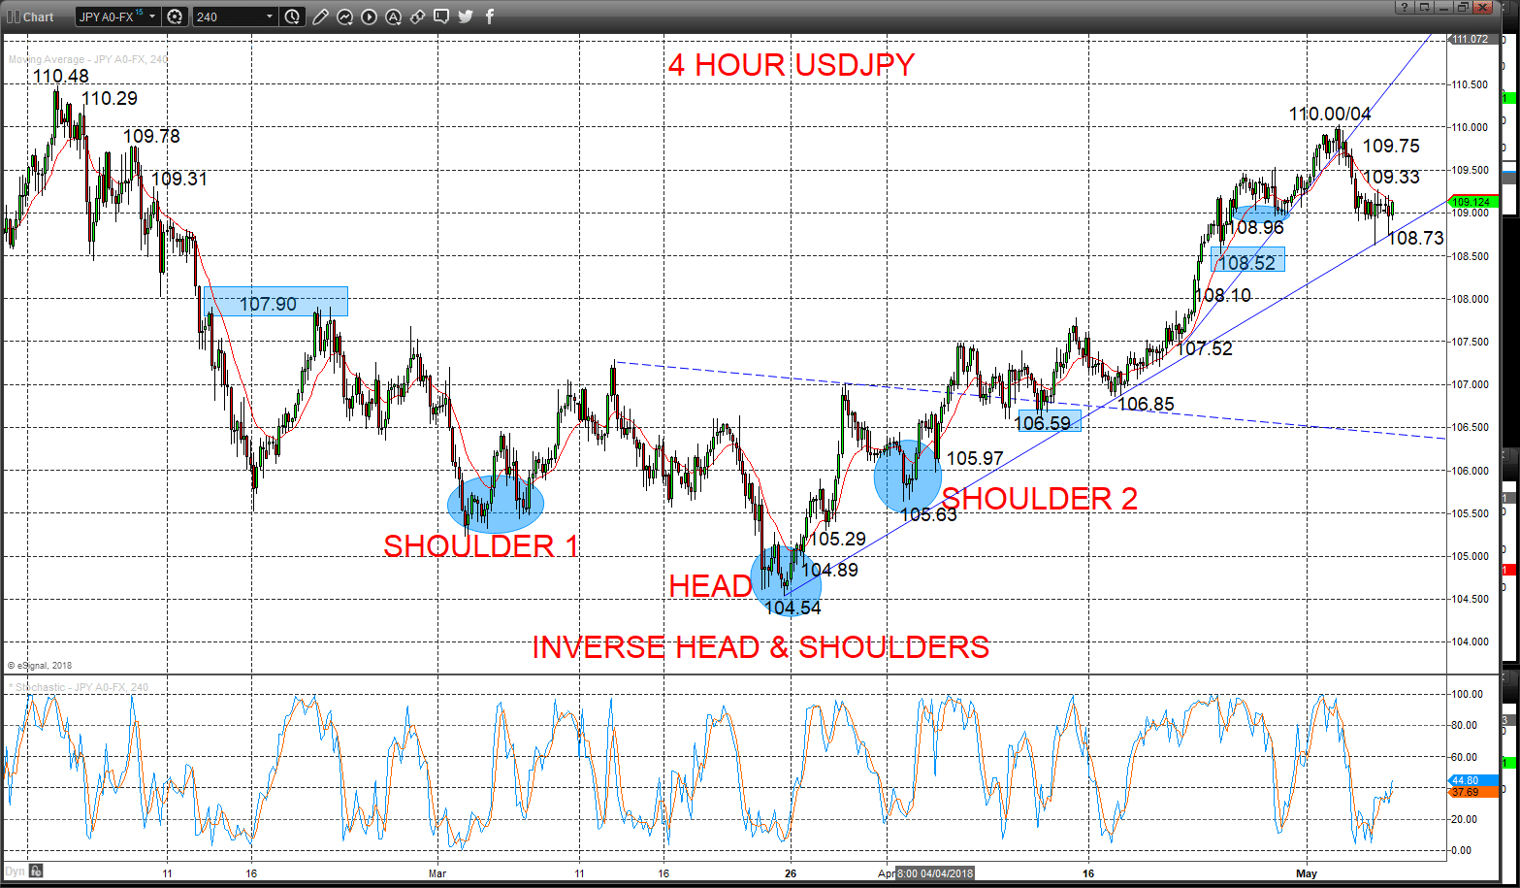Toggle the Dyn scale lock icon

coord(37,870)
